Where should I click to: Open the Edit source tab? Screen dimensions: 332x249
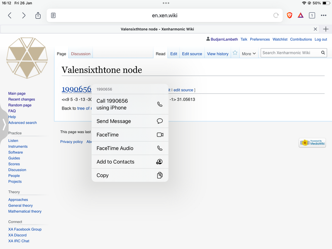tap(192, 54)
